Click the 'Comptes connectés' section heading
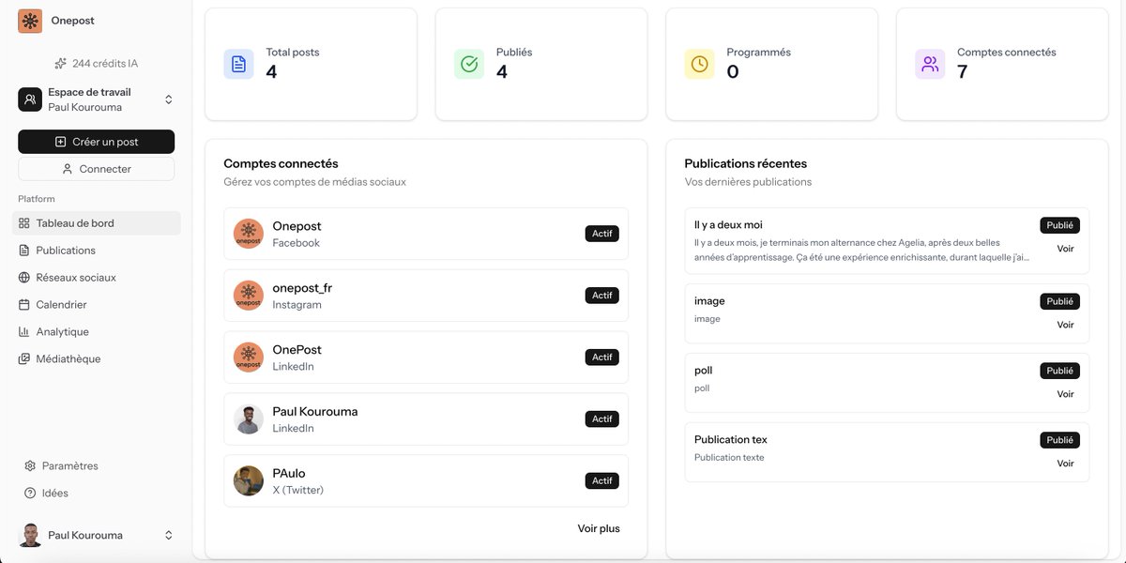 click(281, 164)
